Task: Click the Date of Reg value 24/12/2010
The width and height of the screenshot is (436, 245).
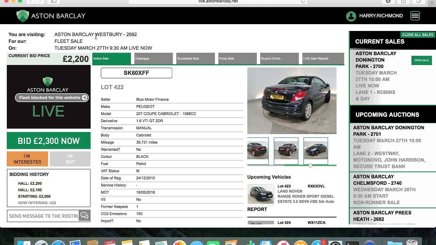Action: tap(145, 178)
